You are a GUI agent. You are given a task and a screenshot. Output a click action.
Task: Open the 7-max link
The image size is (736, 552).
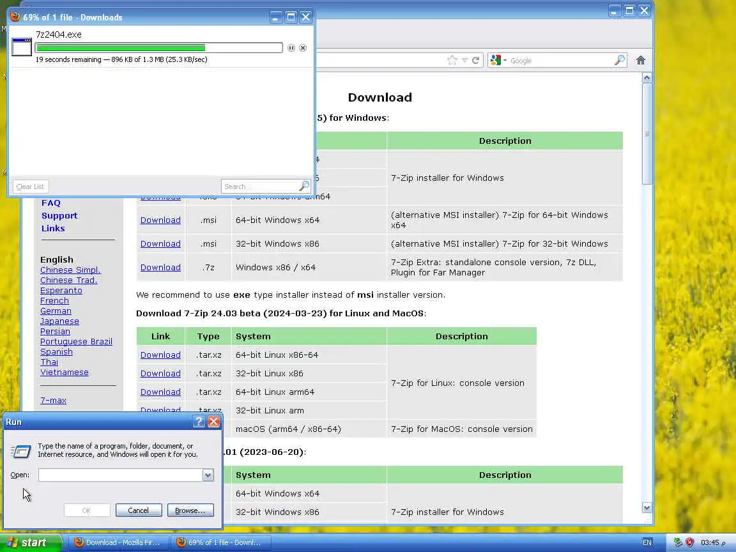pyautogui.click(x=53, y=401)
